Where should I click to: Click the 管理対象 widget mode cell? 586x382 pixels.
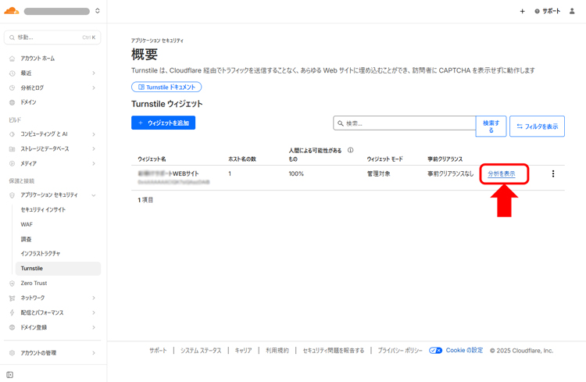tap(379, 173)
